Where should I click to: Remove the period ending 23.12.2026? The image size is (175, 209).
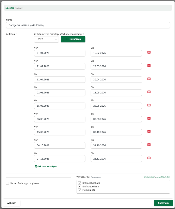tap(149, 158)
